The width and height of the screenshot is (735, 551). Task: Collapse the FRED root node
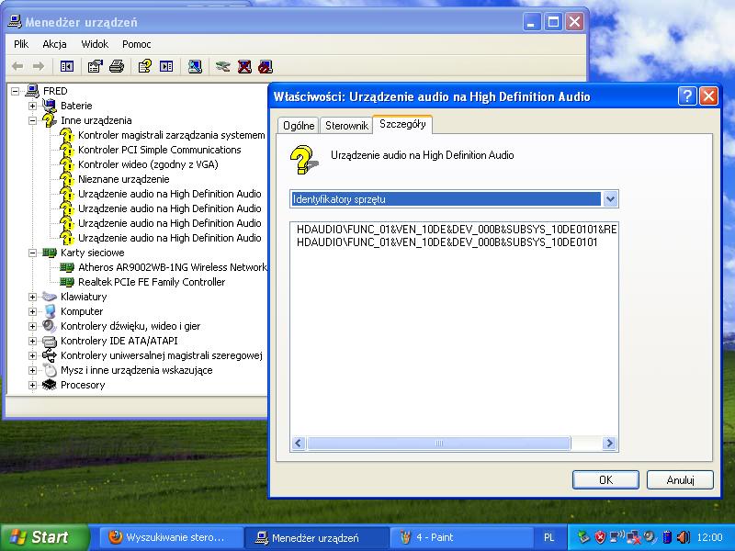(x=16, y=91)
